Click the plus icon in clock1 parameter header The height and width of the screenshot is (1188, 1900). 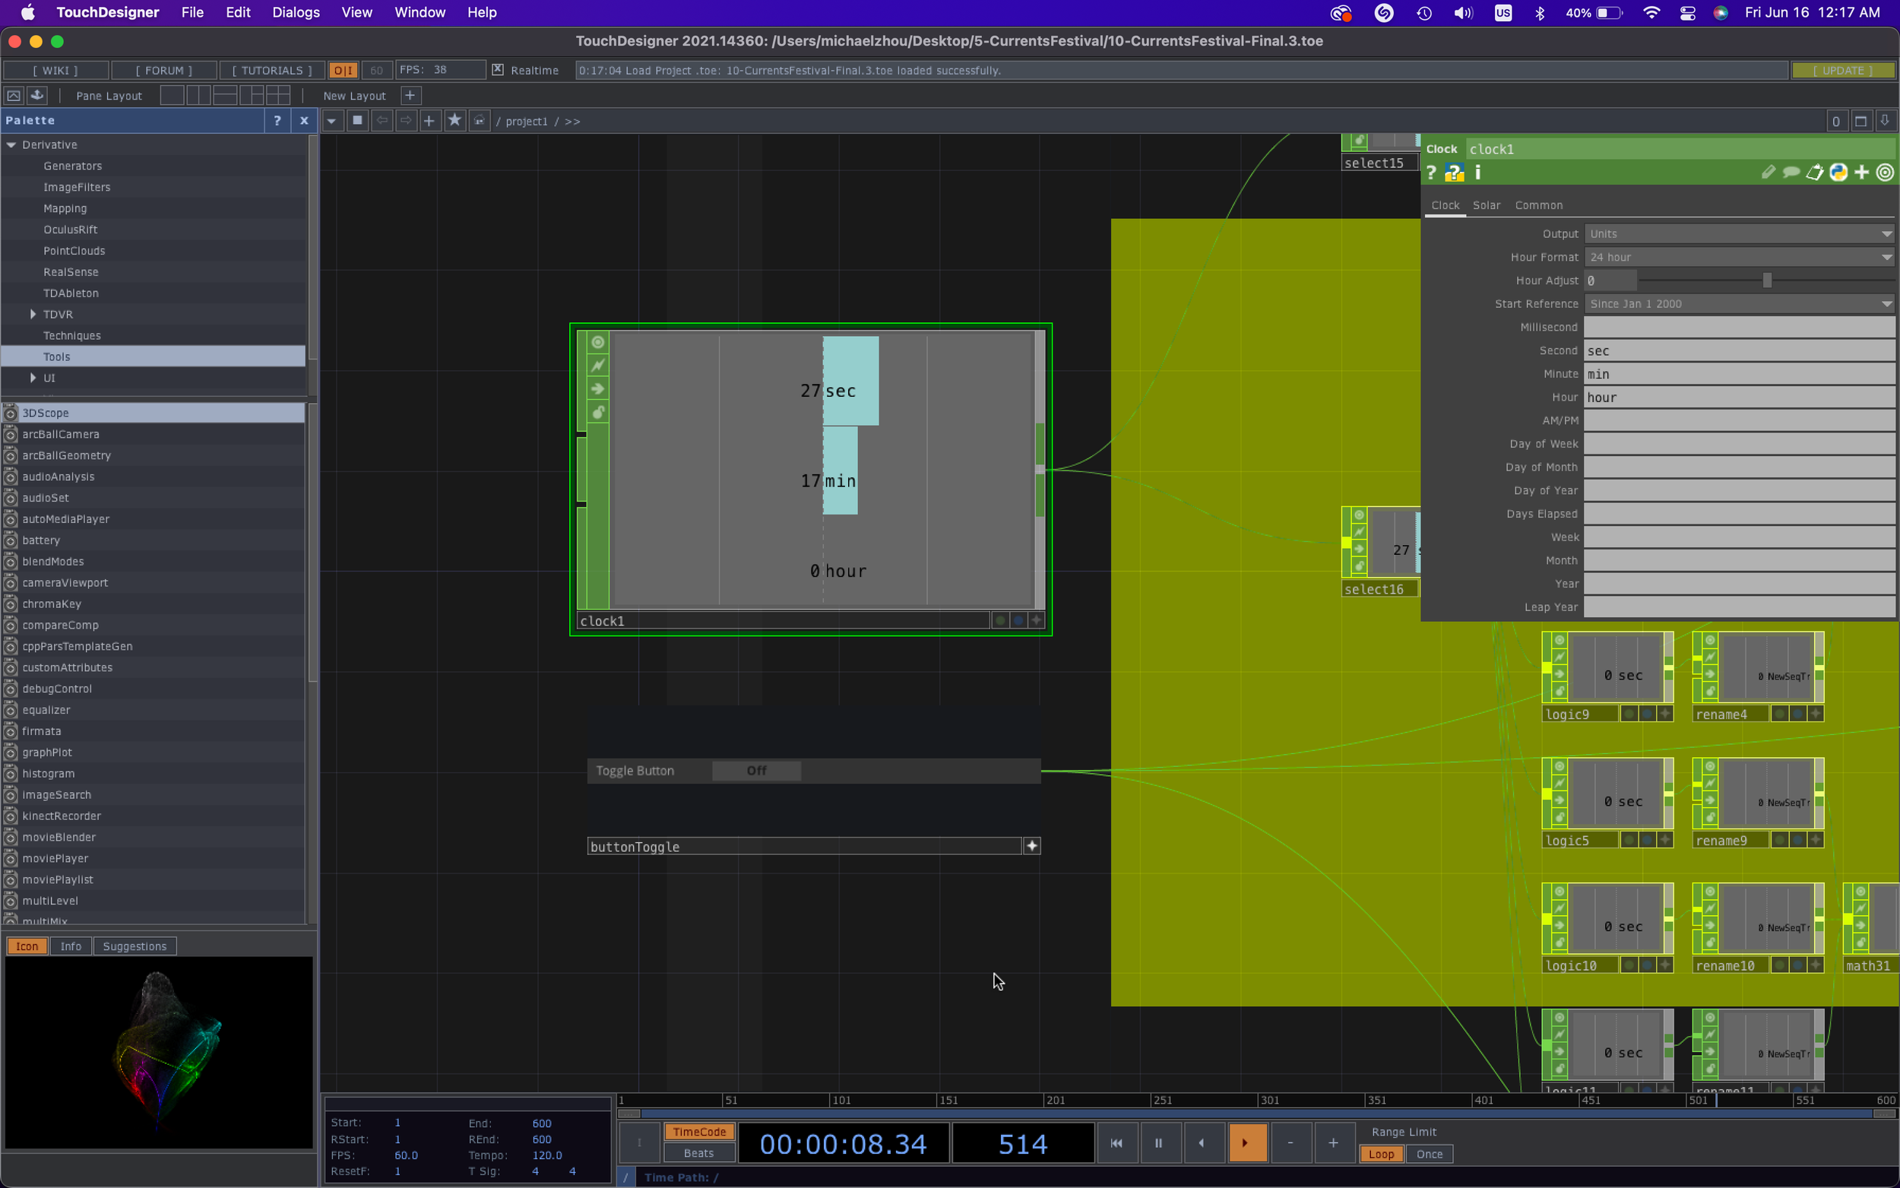tap(1861, 173)
